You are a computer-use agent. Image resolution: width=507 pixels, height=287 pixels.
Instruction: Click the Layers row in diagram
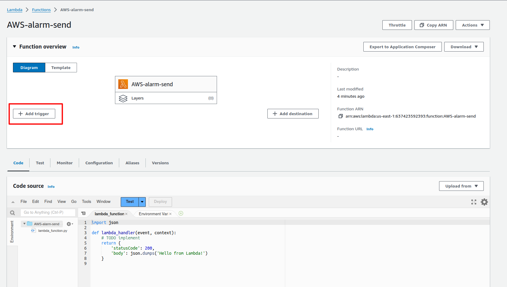(x=166, y=98)
